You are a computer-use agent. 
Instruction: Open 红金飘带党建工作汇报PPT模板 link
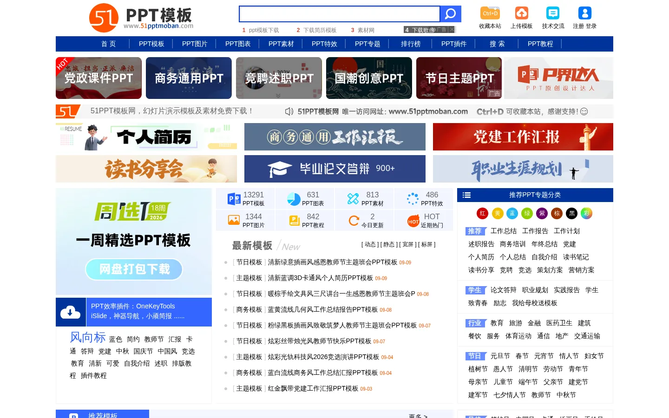[x=313, y=388]
